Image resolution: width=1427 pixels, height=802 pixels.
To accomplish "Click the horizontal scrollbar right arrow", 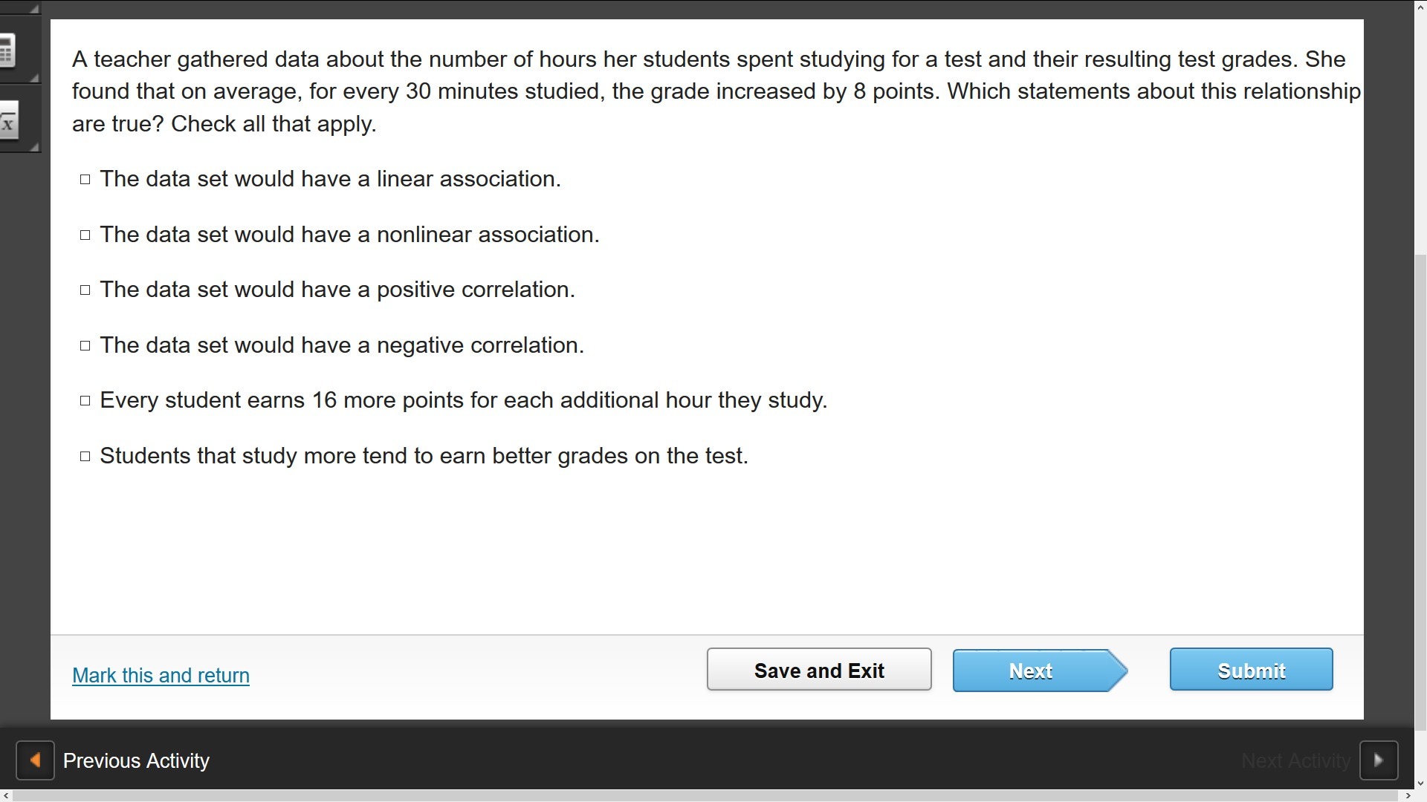I will coord(1408,796).
